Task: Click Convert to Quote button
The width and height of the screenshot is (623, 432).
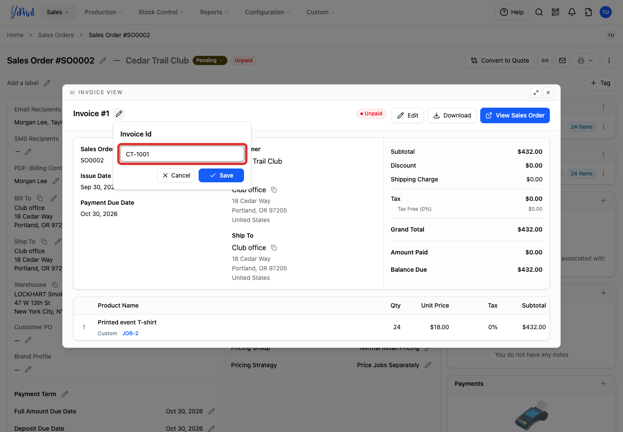Action: [500, 60]
